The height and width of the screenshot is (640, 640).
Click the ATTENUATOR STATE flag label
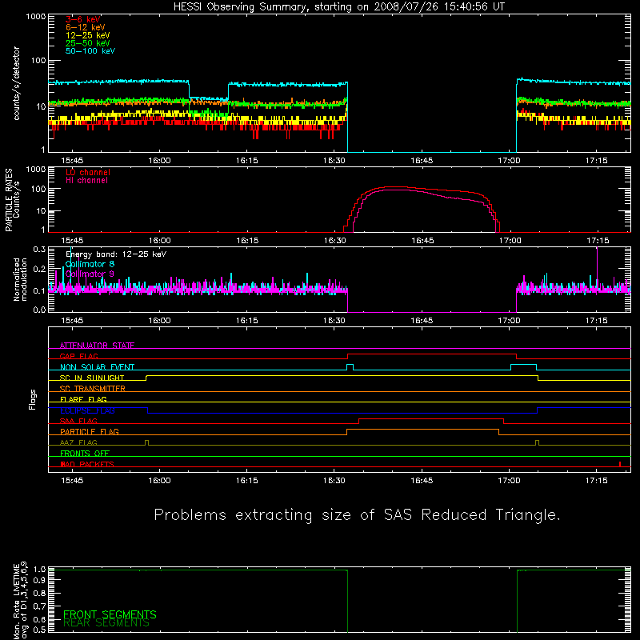97,346
